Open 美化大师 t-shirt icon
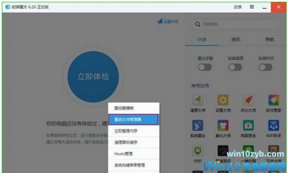Image resolution: width=288 pixels, height=173 pixels. click(x=223, y=125)
